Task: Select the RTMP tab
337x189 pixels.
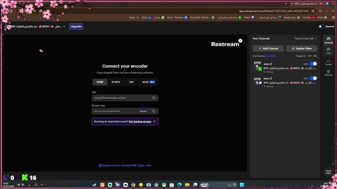Action: 100,82
